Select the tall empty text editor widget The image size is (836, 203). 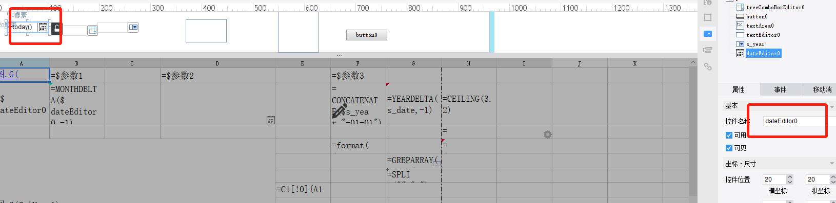tap(298, 32)
